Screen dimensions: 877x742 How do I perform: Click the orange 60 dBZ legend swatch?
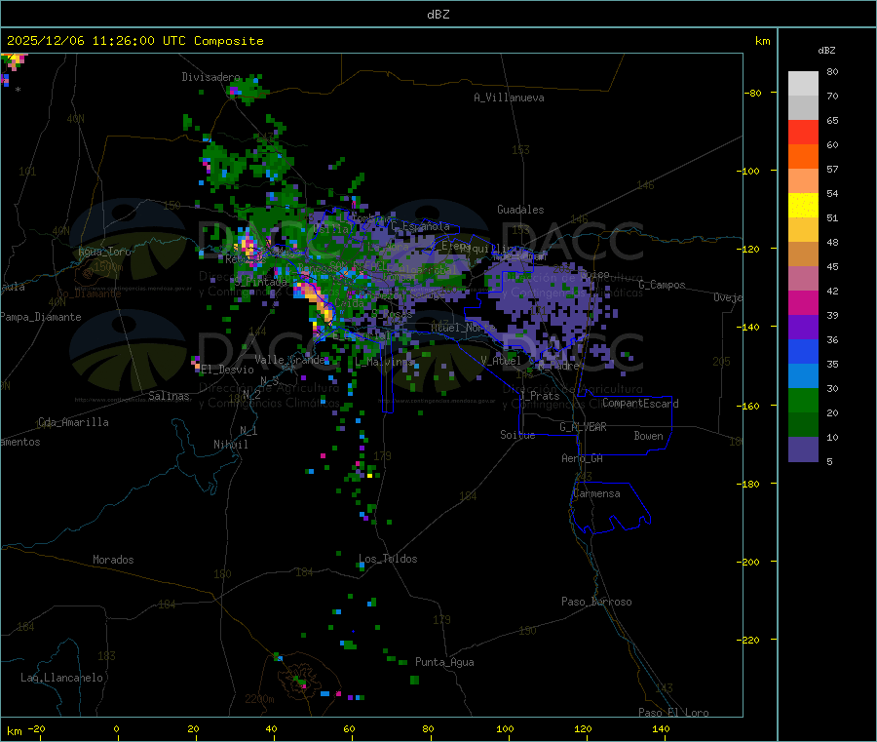tap(803, 157)
